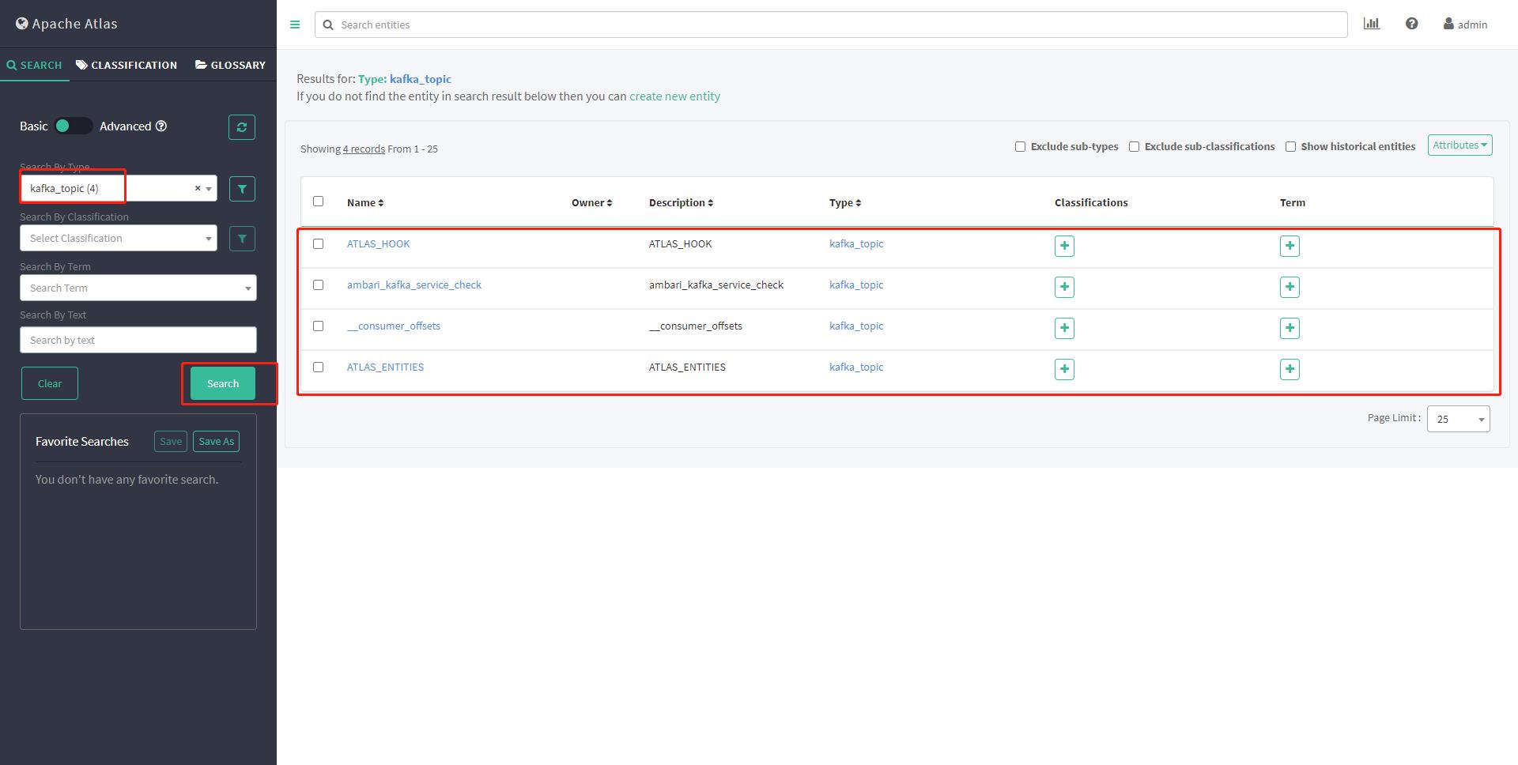Click the Apache Atlas globe logo

click(x=22, y=24)
